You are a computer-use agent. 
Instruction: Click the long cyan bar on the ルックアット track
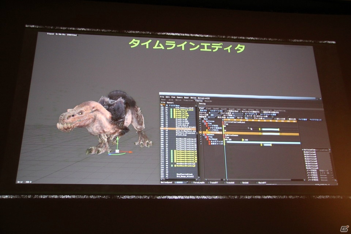pos(263,143)
